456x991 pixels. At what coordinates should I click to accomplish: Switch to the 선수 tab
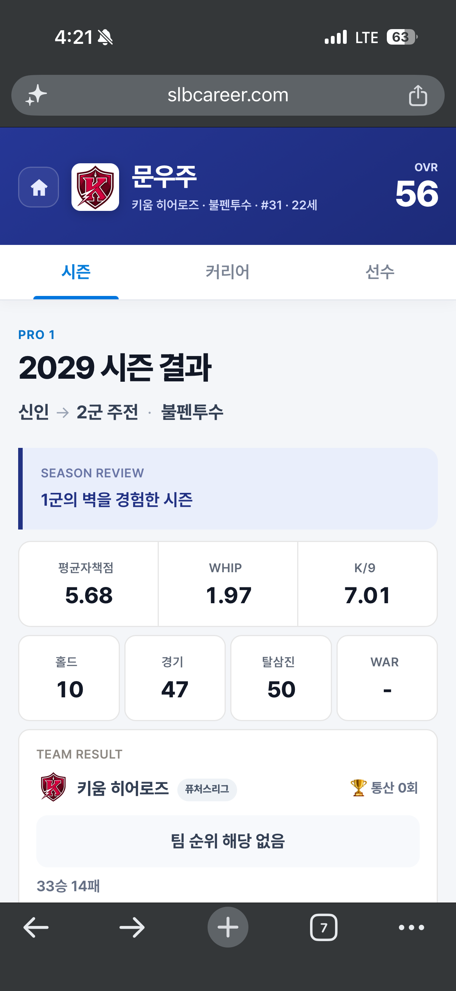[380, 272]
